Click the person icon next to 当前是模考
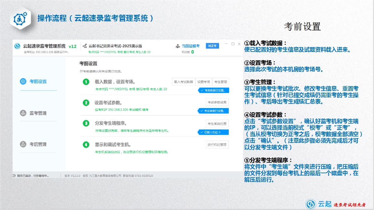The image size is (374, 210). pyautogui.click(x=178, y=46)
